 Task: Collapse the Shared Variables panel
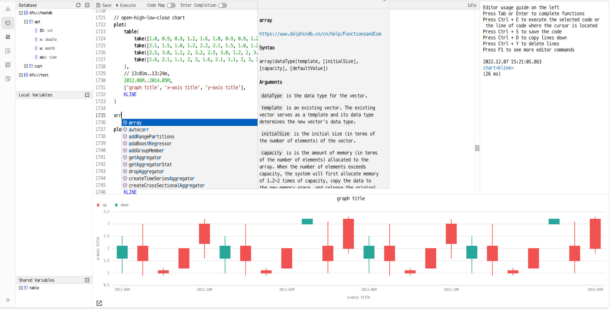click(87, 280)
